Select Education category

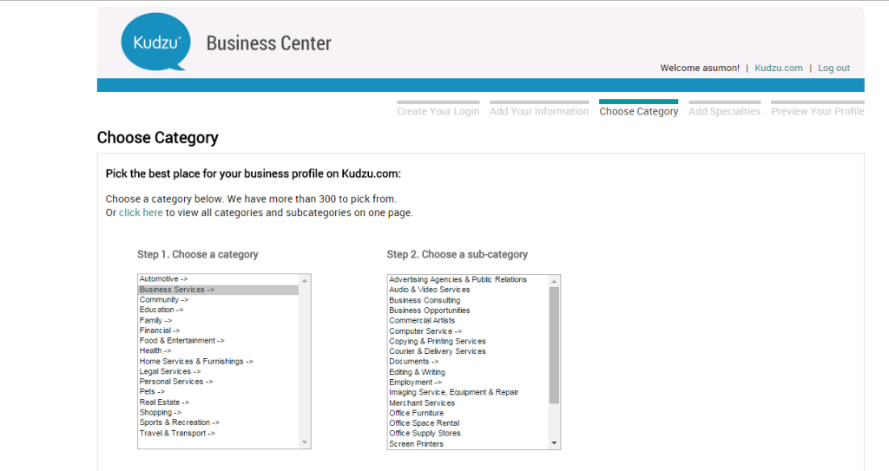click(218, 310)
